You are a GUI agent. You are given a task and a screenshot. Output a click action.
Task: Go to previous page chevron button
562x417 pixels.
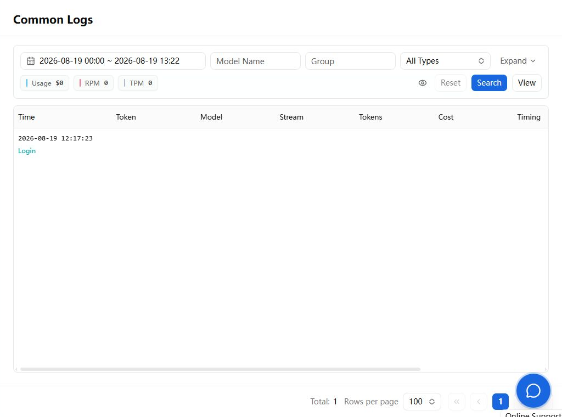[479, 402]
